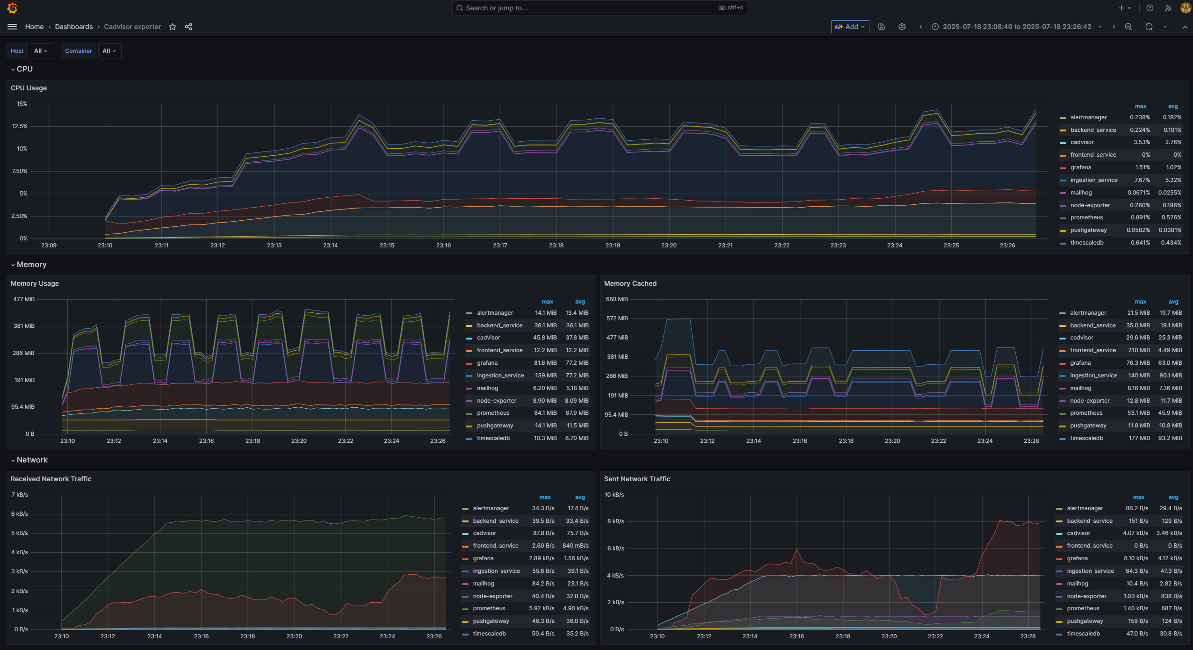
Task: Click the Add panel button
Action: point(850,27)
